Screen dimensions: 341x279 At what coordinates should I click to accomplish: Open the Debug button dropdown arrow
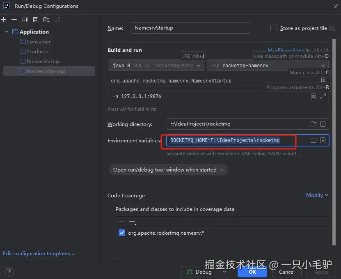pyautogui.click(x=224, y=272)
